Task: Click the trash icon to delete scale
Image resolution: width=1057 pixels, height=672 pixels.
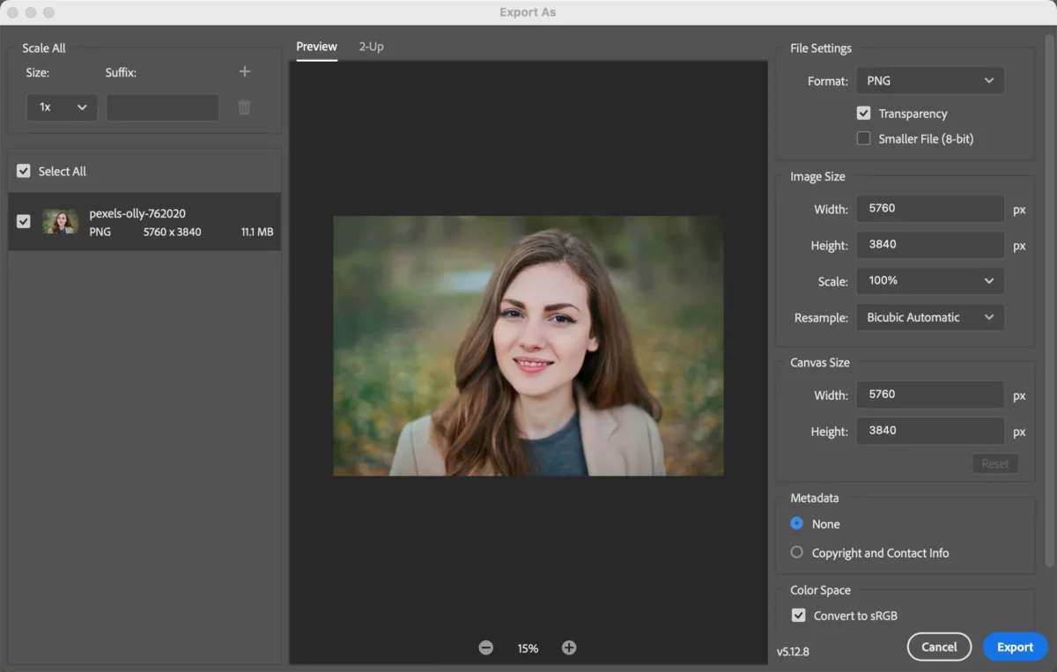Action: 245,107
